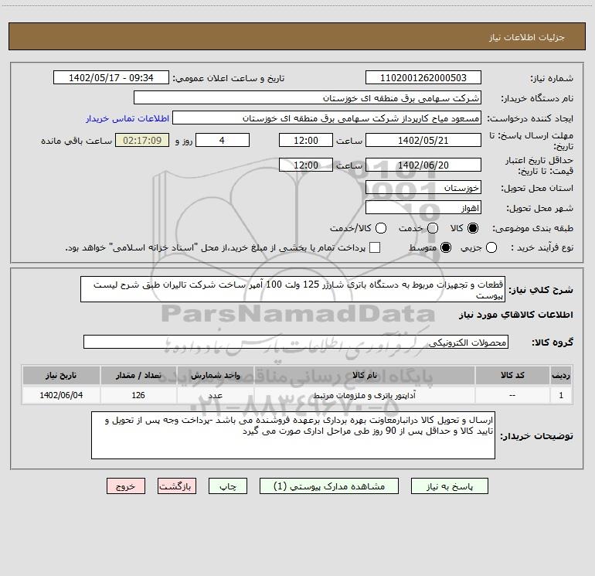The height and width of the screenshot is (576, 595).
Task: Click the row number cell 1
Action: tap(561, 395)
